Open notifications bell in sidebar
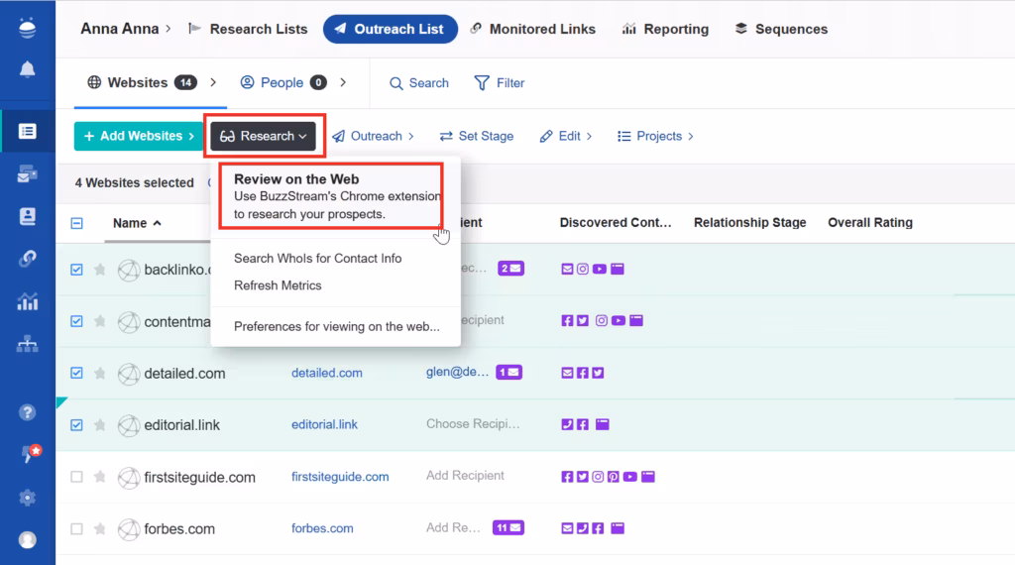 (x=27, y=69)
